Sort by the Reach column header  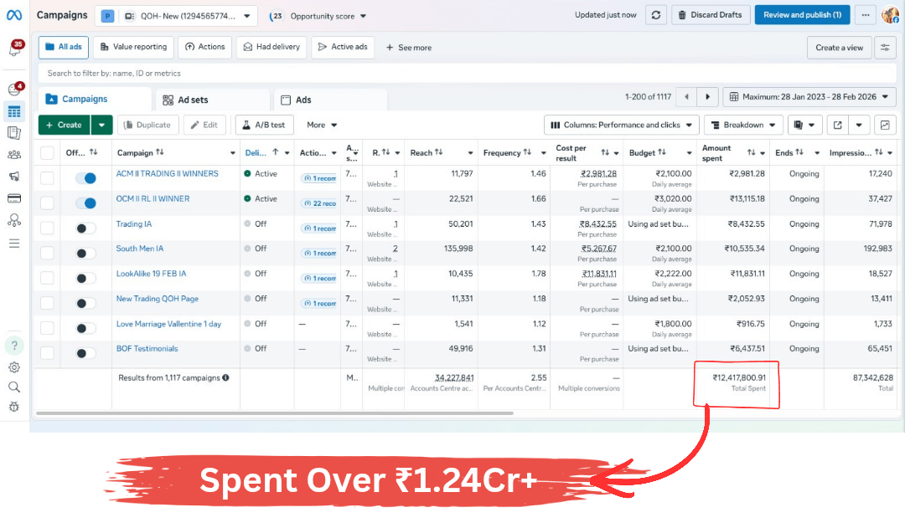[x=426, y=153]
